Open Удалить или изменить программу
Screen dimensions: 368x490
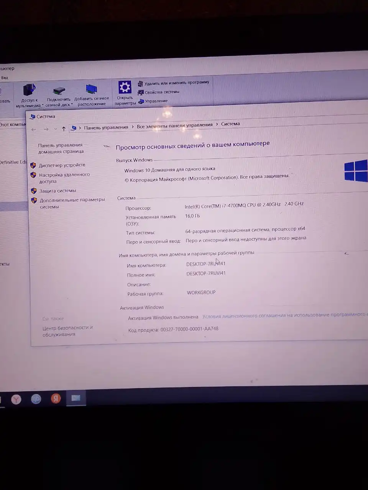pos(176,83)
